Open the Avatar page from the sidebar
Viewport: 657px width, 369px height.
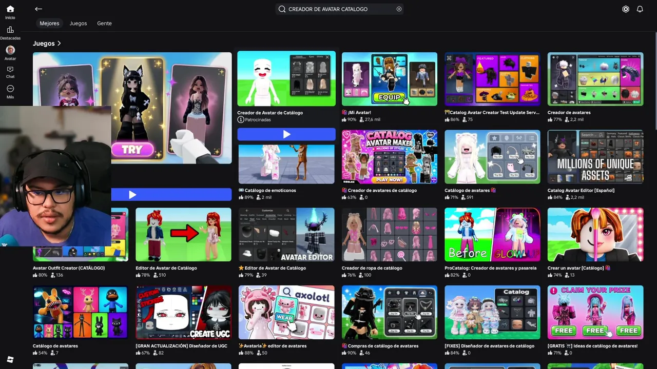10,53
